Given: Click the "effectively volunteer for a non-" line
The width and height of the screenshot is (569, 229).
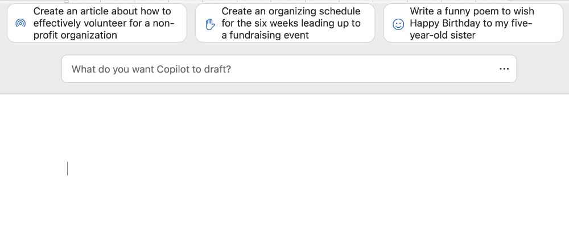Looking at the screenshot, I should coord(104,23).
